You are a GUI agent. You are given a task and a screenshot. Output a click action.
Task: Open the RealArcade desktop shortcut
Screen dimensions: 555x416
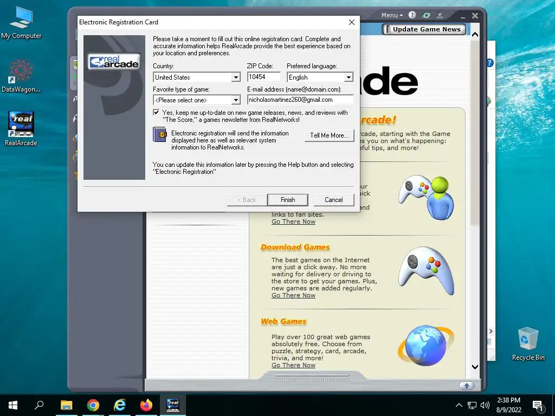click(x=21, y=129)
